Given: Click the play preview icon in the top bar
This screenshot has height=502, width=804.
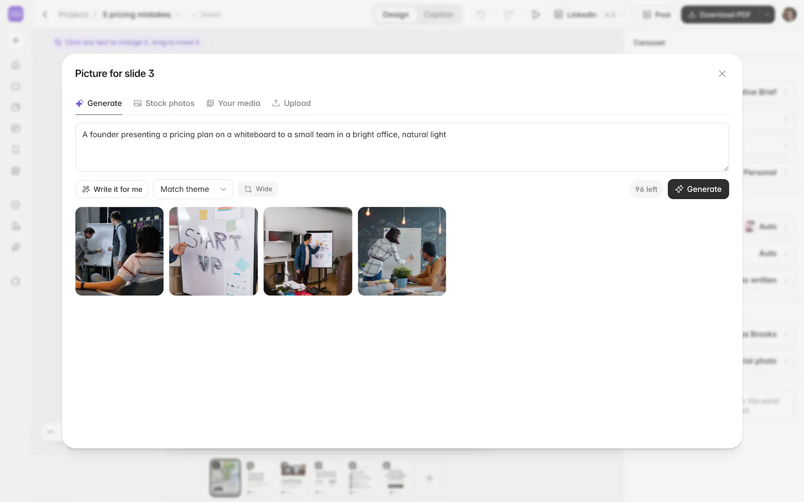Looking at the screenshot, I should 536,15.
